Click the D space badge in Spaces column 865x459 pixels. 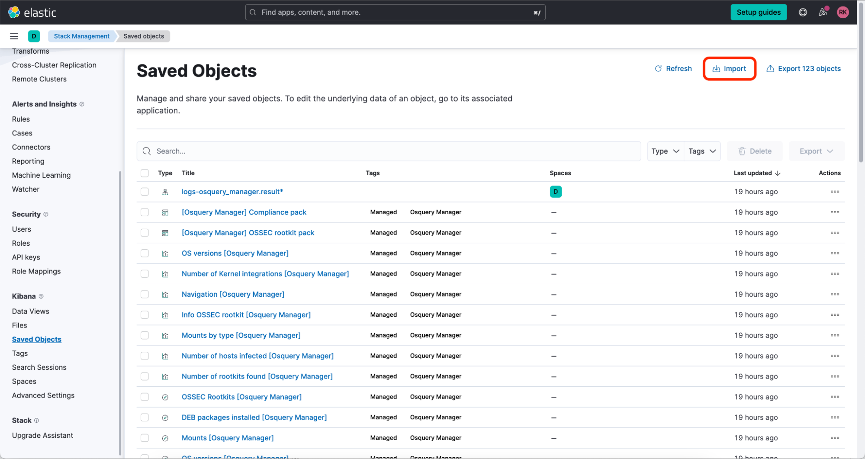point(556,192)
